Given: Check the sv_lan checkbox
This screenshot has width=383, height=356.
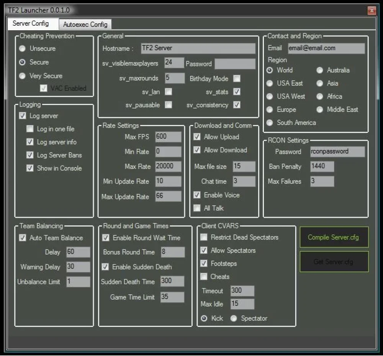Looking at the screenshot, I should pyautogui.click(x=168, y=92).
